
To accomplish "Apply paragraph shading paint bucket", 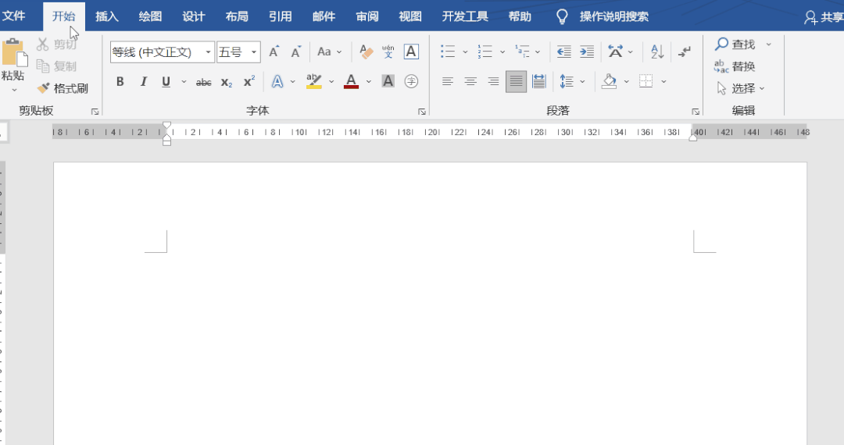I will pos(610,82).
